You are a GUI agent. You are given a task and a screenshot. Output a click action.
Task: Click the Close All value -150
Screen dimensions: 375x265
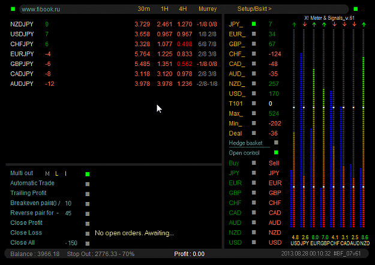71,243
